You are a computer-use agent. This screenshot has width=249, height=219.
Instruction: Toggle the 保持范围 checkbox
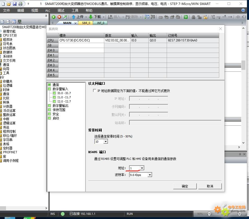pos(49,110)
